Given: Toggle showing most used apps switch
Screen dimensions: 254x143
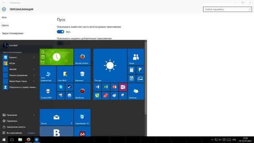Looking at the screenshot, I should (60, 32).
